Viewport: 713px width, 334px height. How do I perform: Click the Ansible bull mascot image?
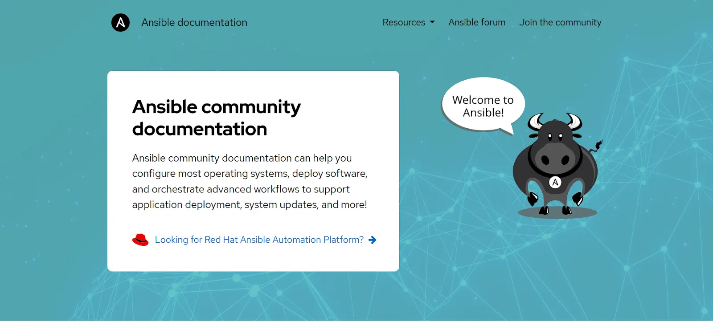[x=557, y=165]
